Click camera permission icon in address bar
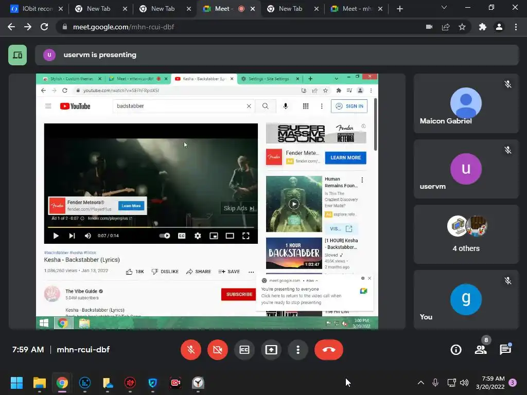Image resolution: width=527 pixels, height=395 pixels. (x=429, y=27)
